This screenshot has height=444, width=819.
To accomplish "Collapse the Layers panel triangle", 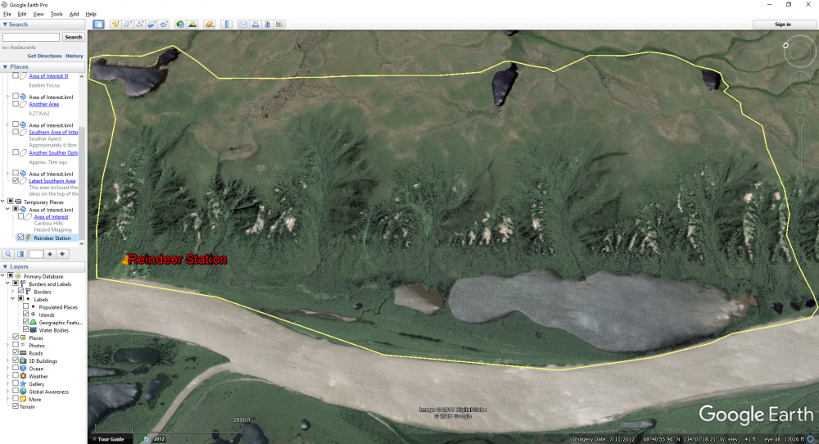I will coord(5,266).
